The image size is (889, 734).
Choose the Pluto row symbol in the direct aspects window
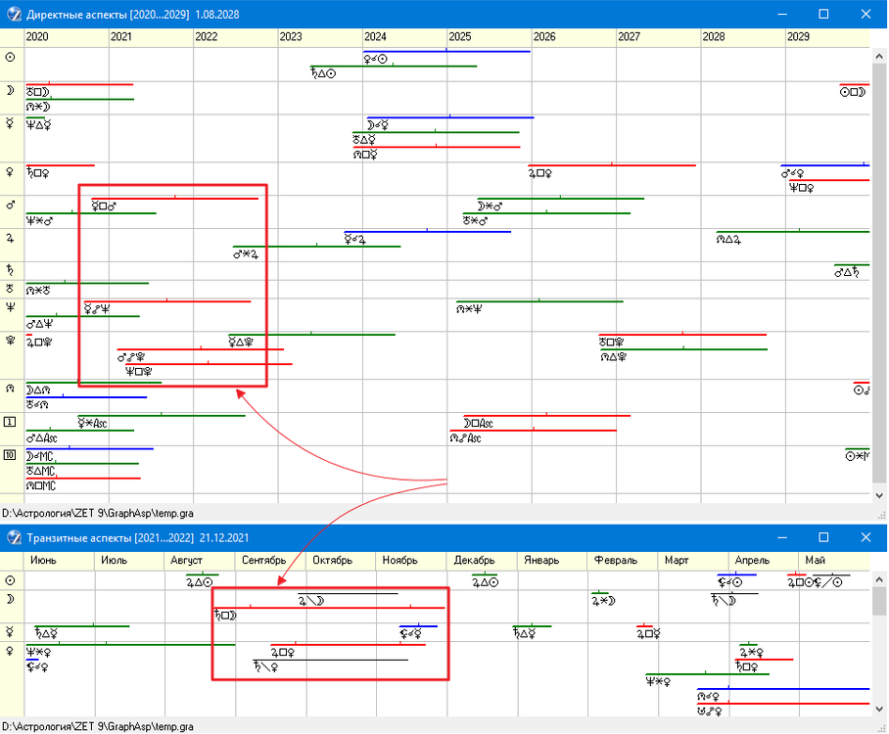(10, 341)
